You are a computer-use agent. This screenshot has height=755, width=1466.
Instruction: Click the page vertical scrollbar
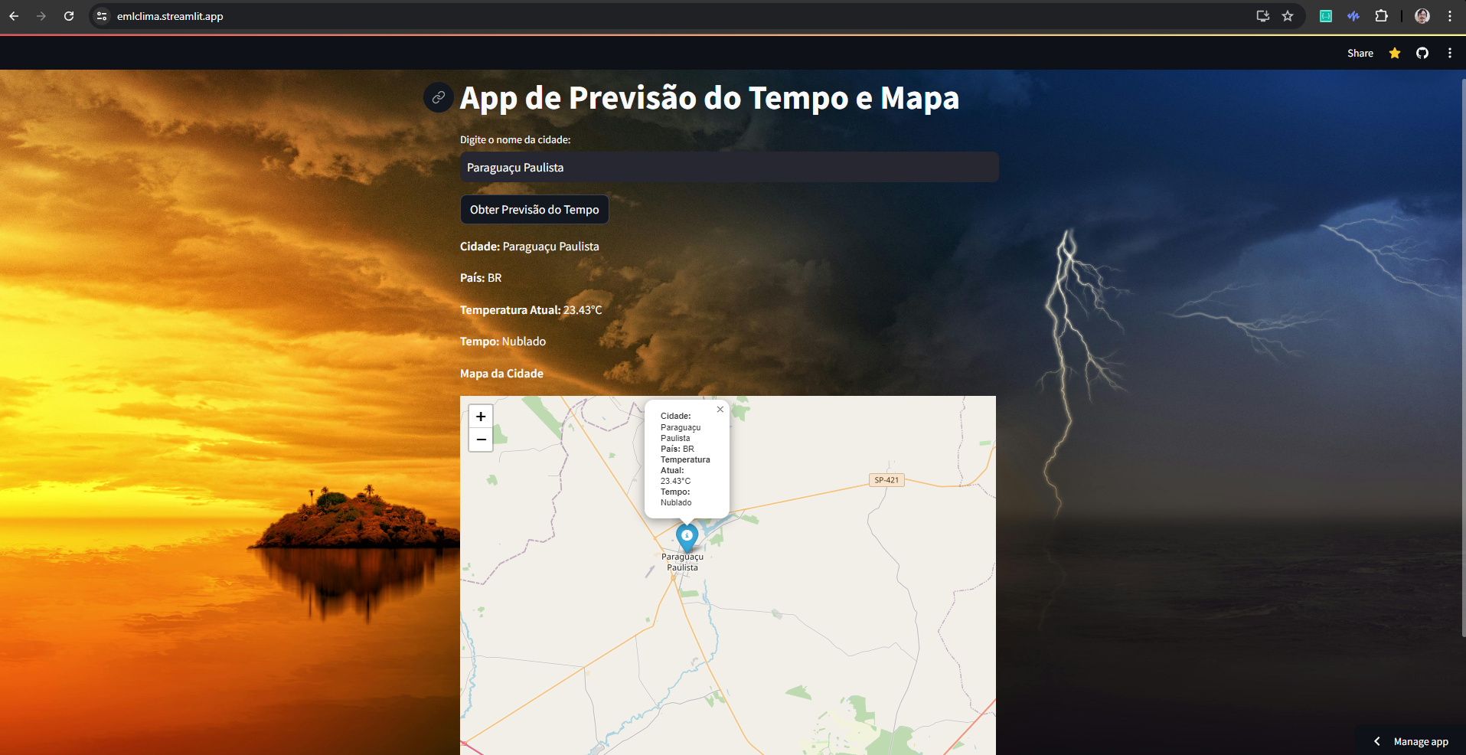click(x=1463, y=356)
